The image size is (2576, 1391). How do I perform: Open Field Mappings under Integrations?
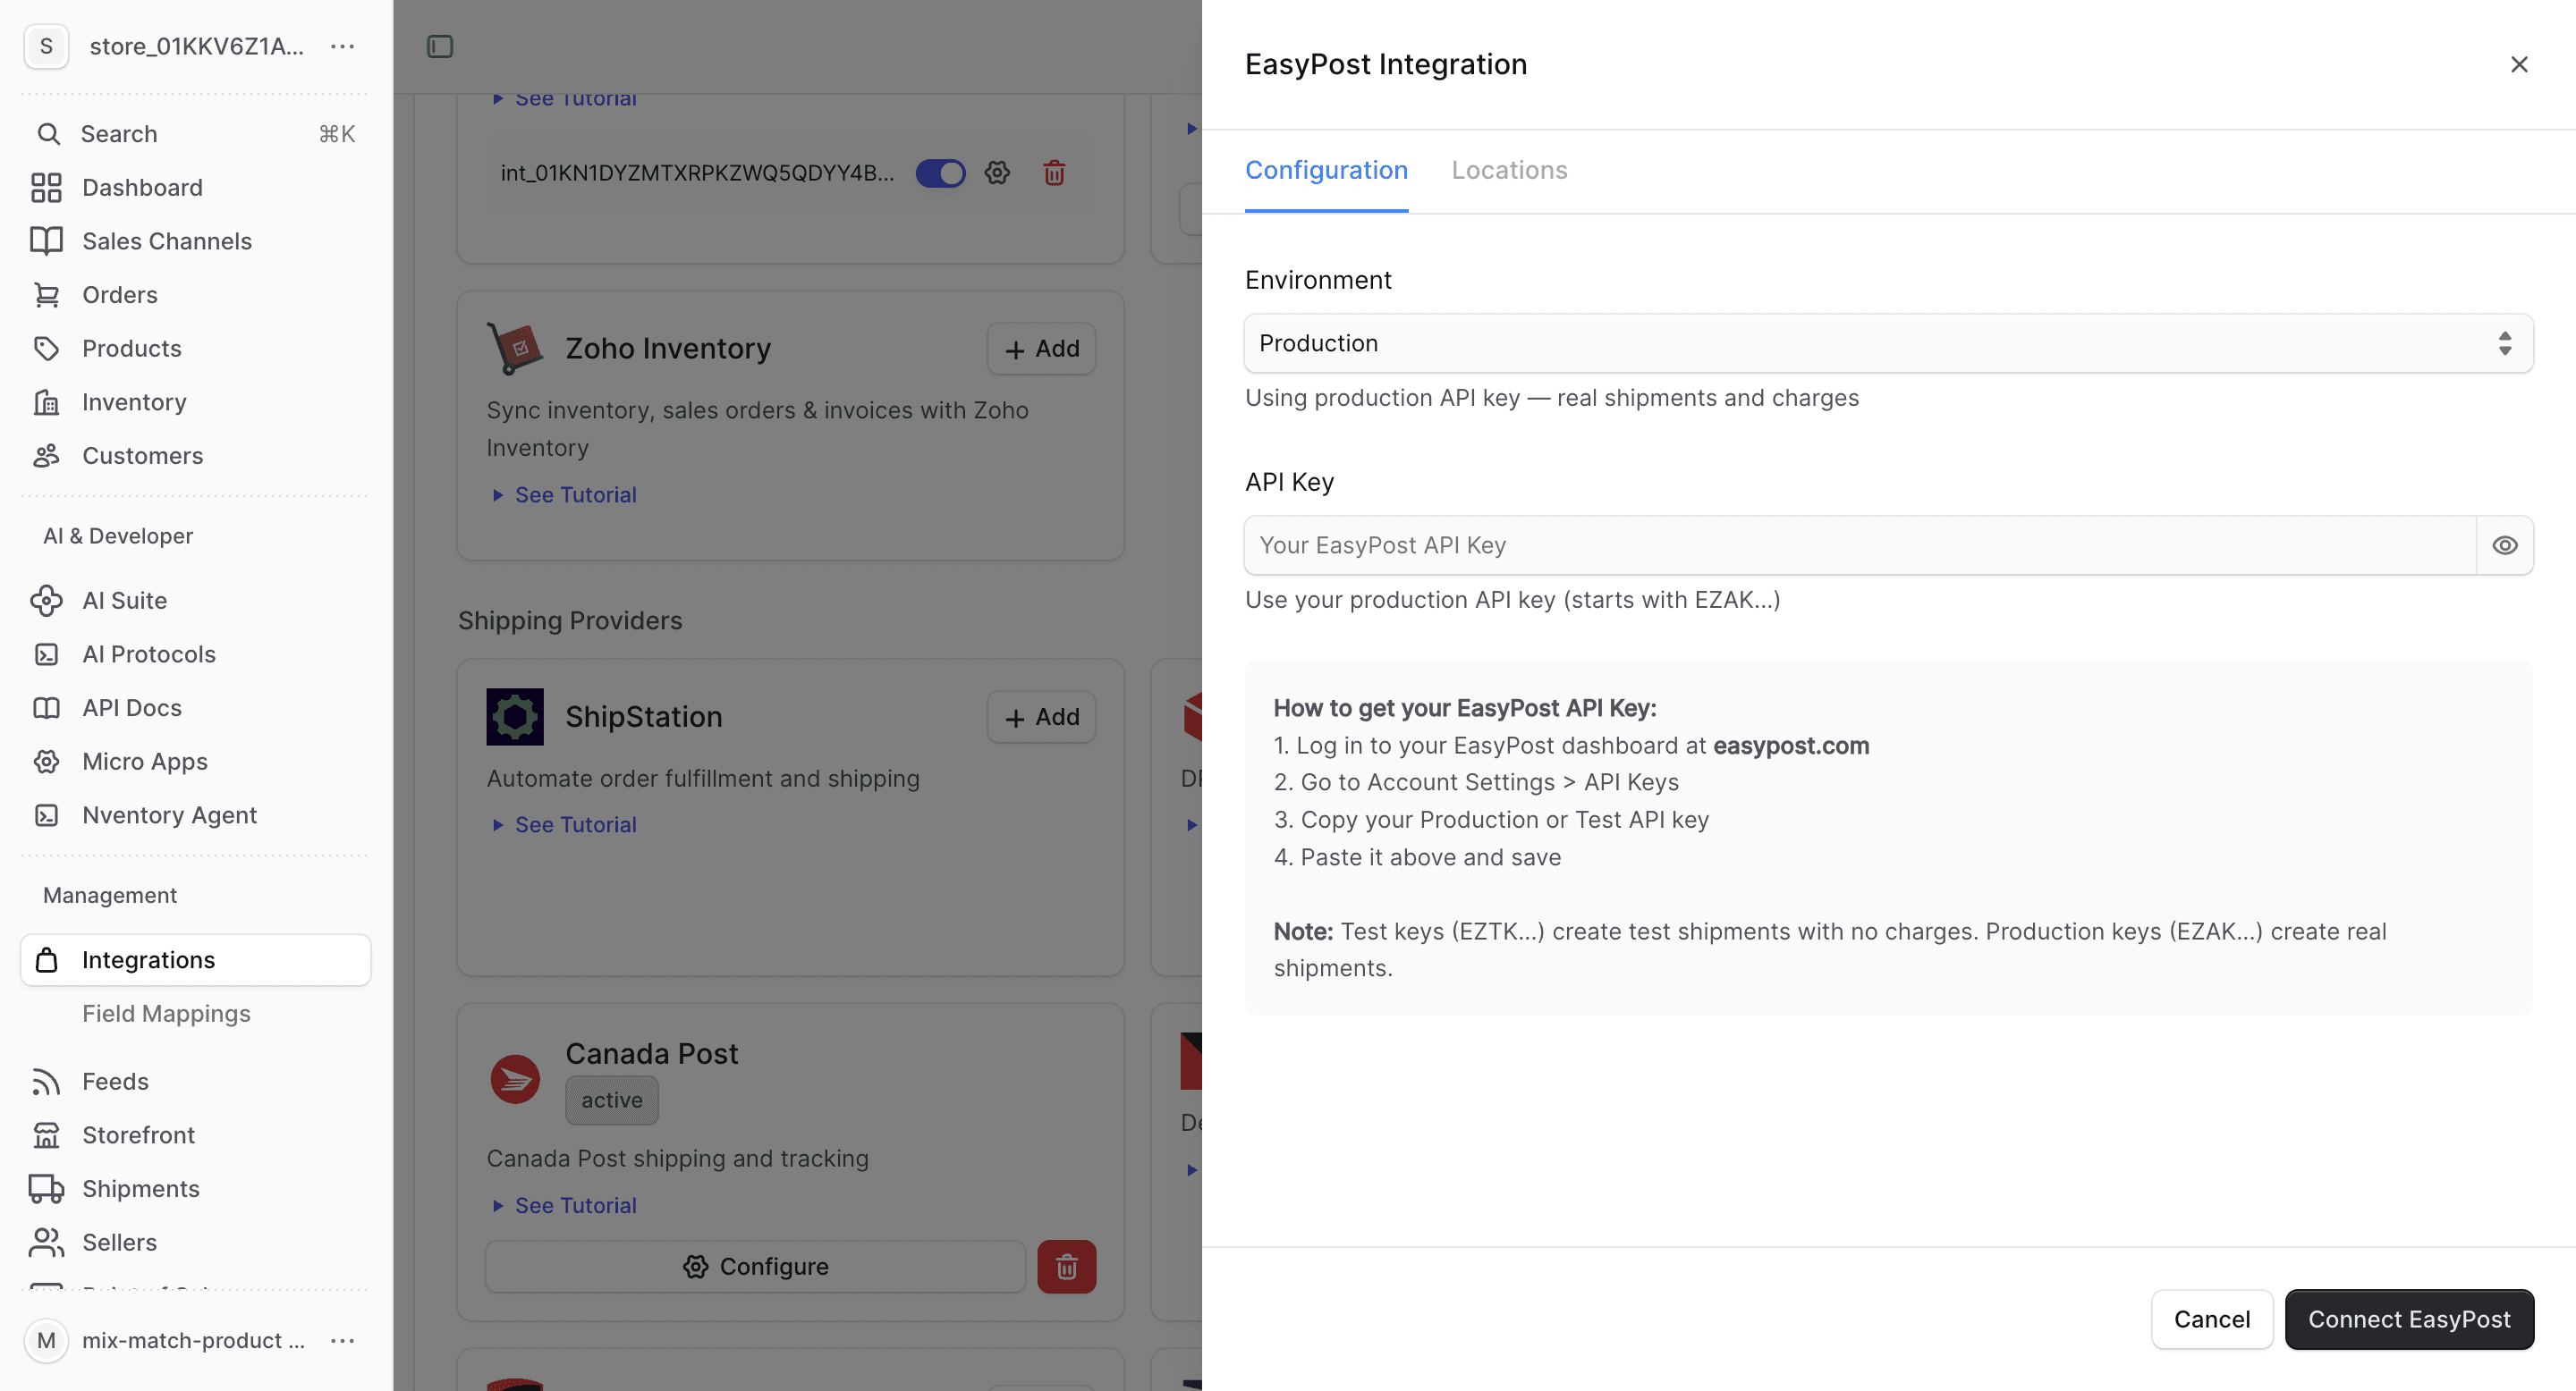point(166,1013)
